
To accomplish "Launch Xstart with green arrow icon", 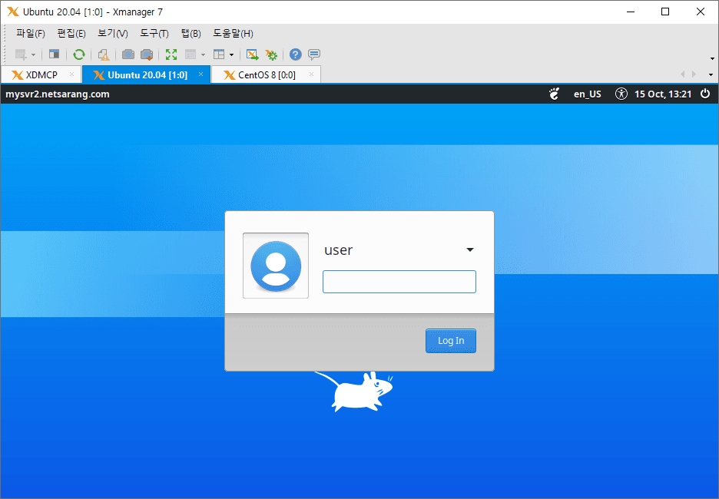I will click(x=252, y=55).
